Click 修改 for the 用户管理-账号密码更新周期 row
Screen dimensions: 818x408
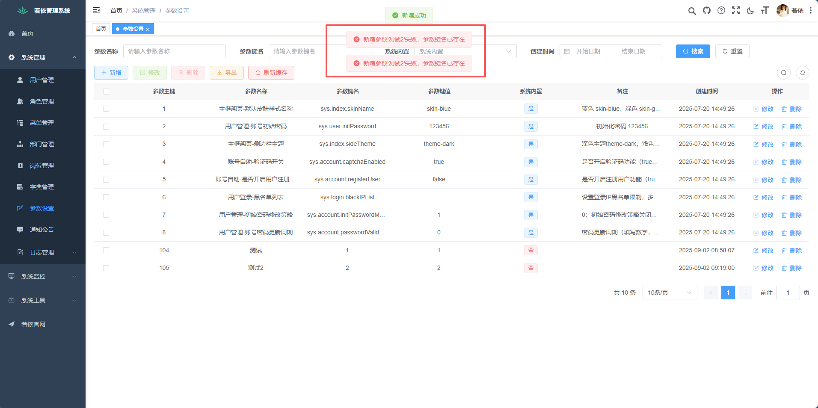[x=764, y=233]
